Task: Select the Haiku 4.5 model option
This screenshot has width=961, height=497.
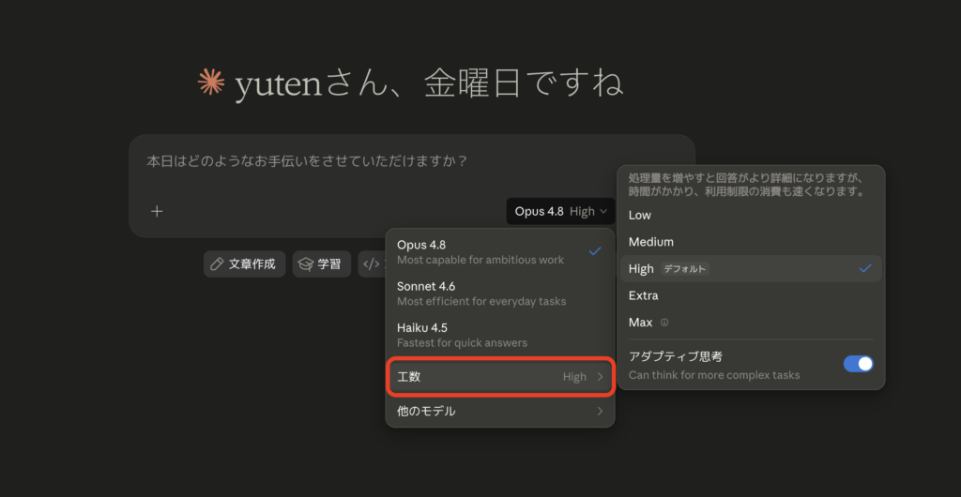Action: click(x=499, y=335)
